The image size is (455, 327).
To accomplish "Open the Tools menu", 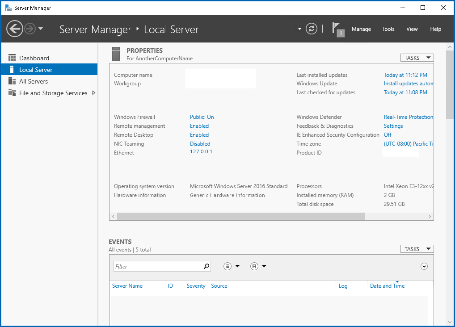I will click(388, 29).
